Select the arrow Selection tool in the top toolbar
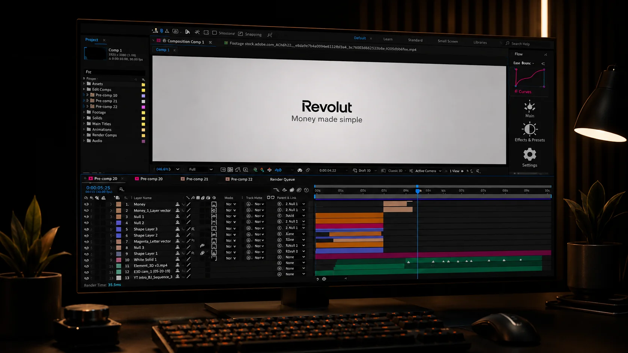628x353 pixels. point(187,32)
